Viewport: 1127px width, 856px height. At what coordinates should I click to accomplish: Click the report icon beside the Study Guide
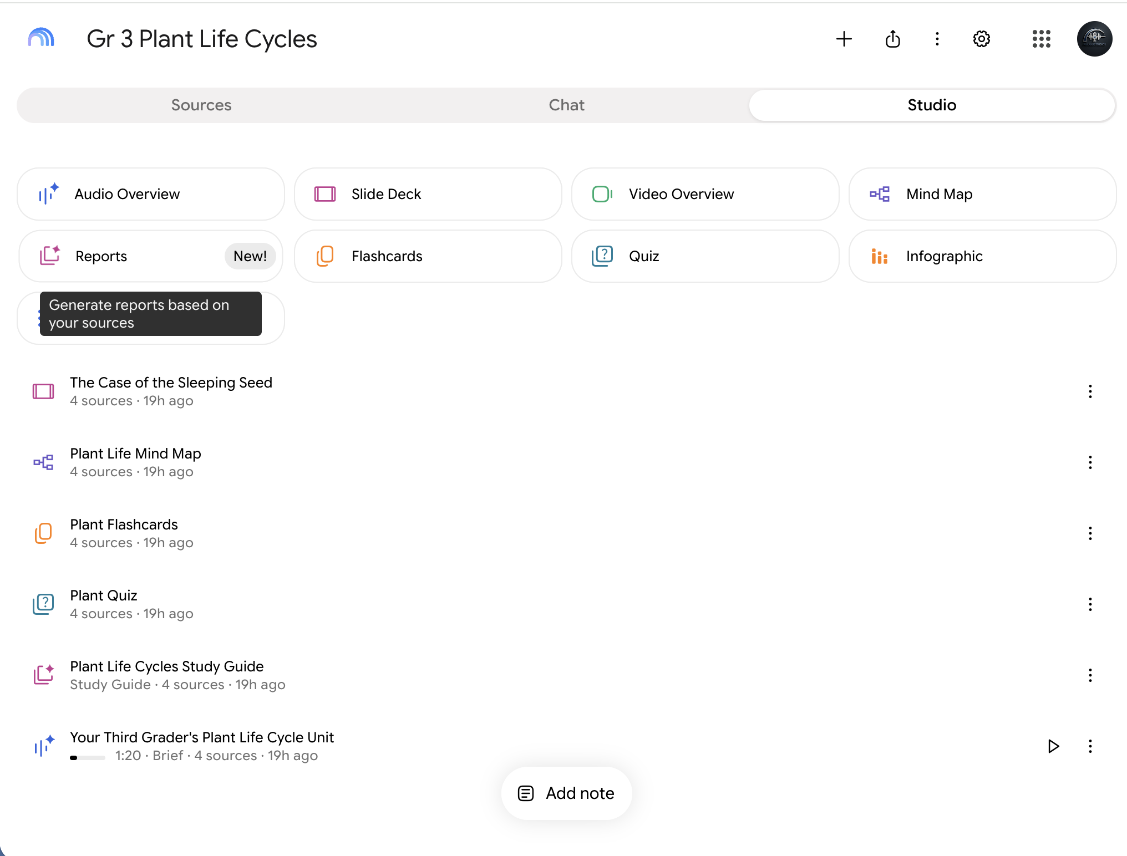pyautogui.click(x=43, y=675)
